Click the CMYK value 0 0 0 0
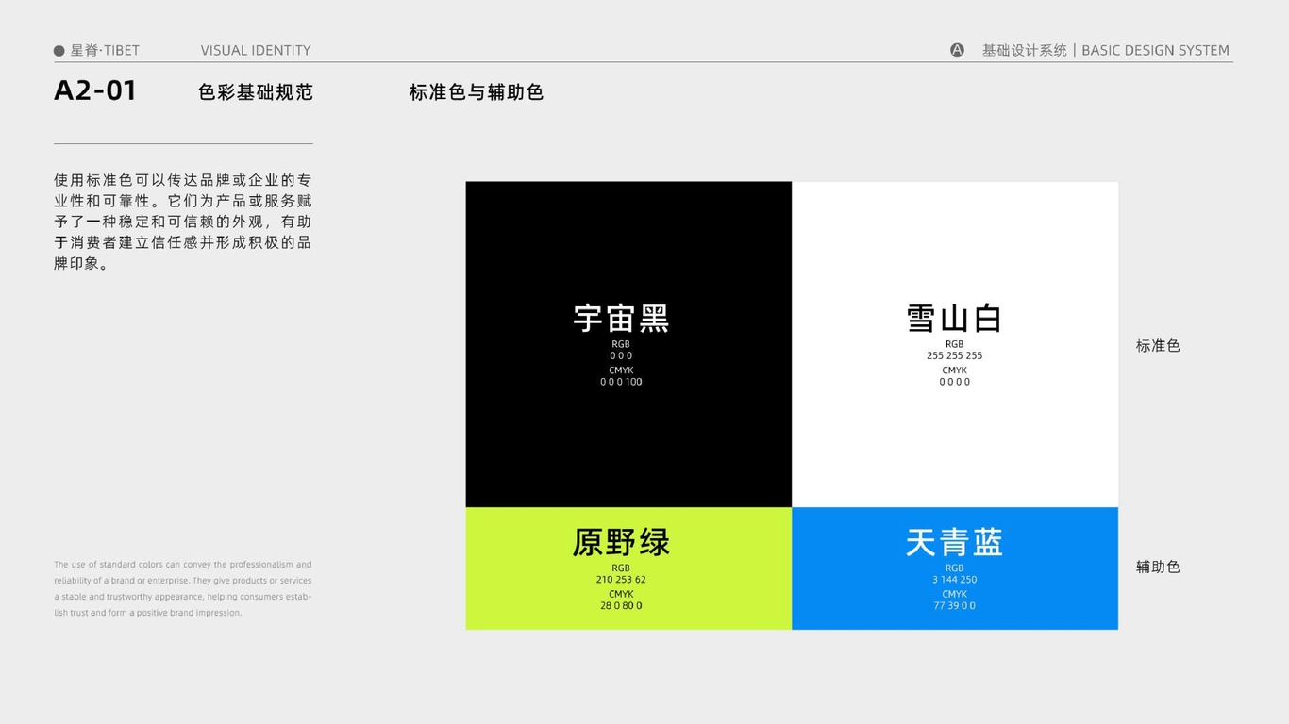Screen dimensions: 1289x724 tap(954, 382)
